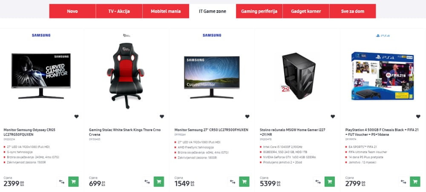The image size is (426, 192).
Task: View the red gaming chair product image
Action: (125, 76)
